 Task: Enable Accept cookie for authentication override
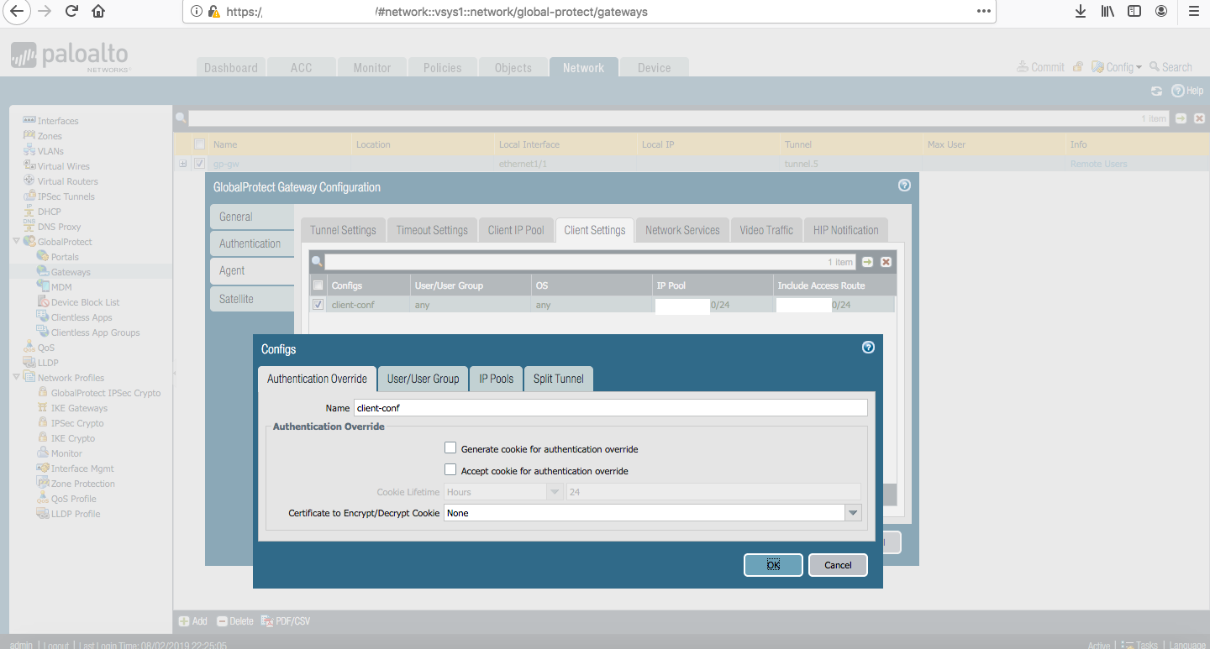(x=450, y=470)
